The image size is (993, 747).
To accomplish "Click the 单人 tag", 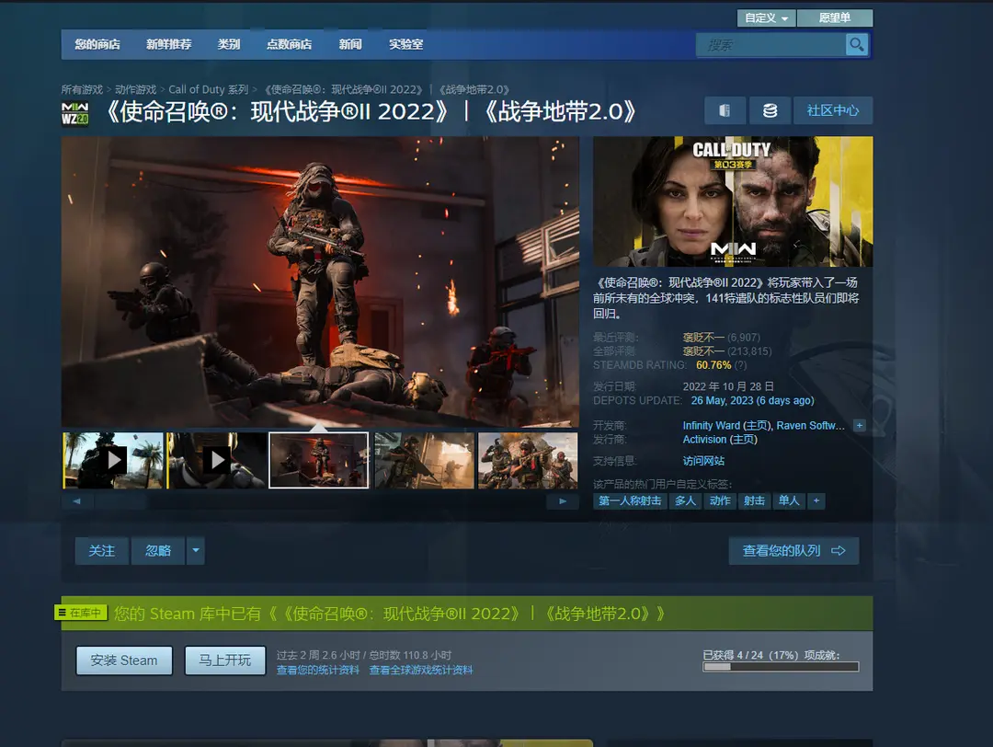I will click(x=789, y=501).
